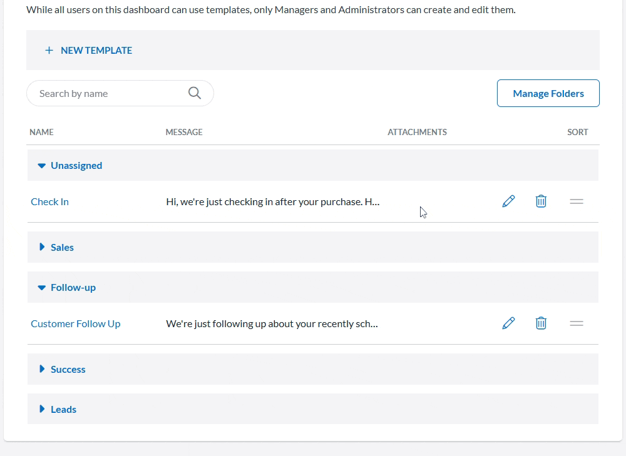The height and width of the screenshot is (456, 626).
Task: Click the magnifying glass search icon
Action: (195, 93)
